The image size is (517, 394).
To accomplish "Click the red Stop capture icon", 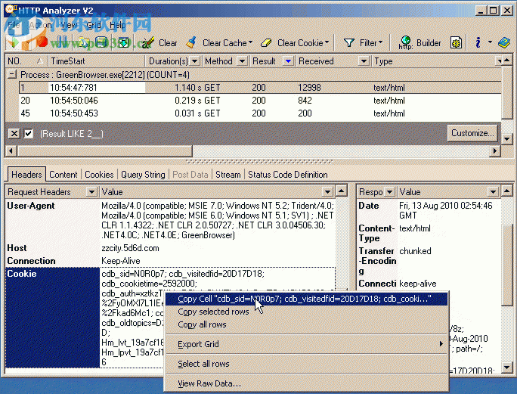I will coord(42,42).
